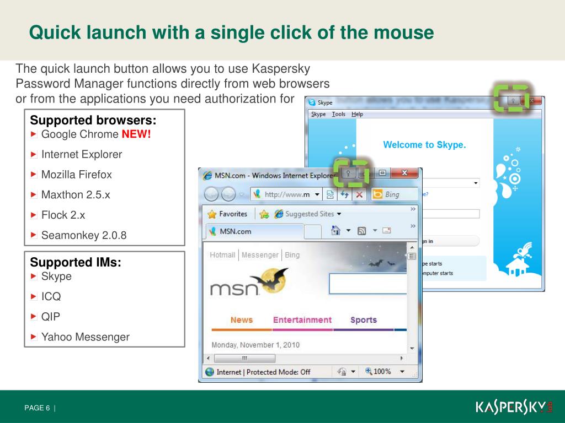Open Favorites with the star button
Screen dimensions: 565x423
pos(227,214)
